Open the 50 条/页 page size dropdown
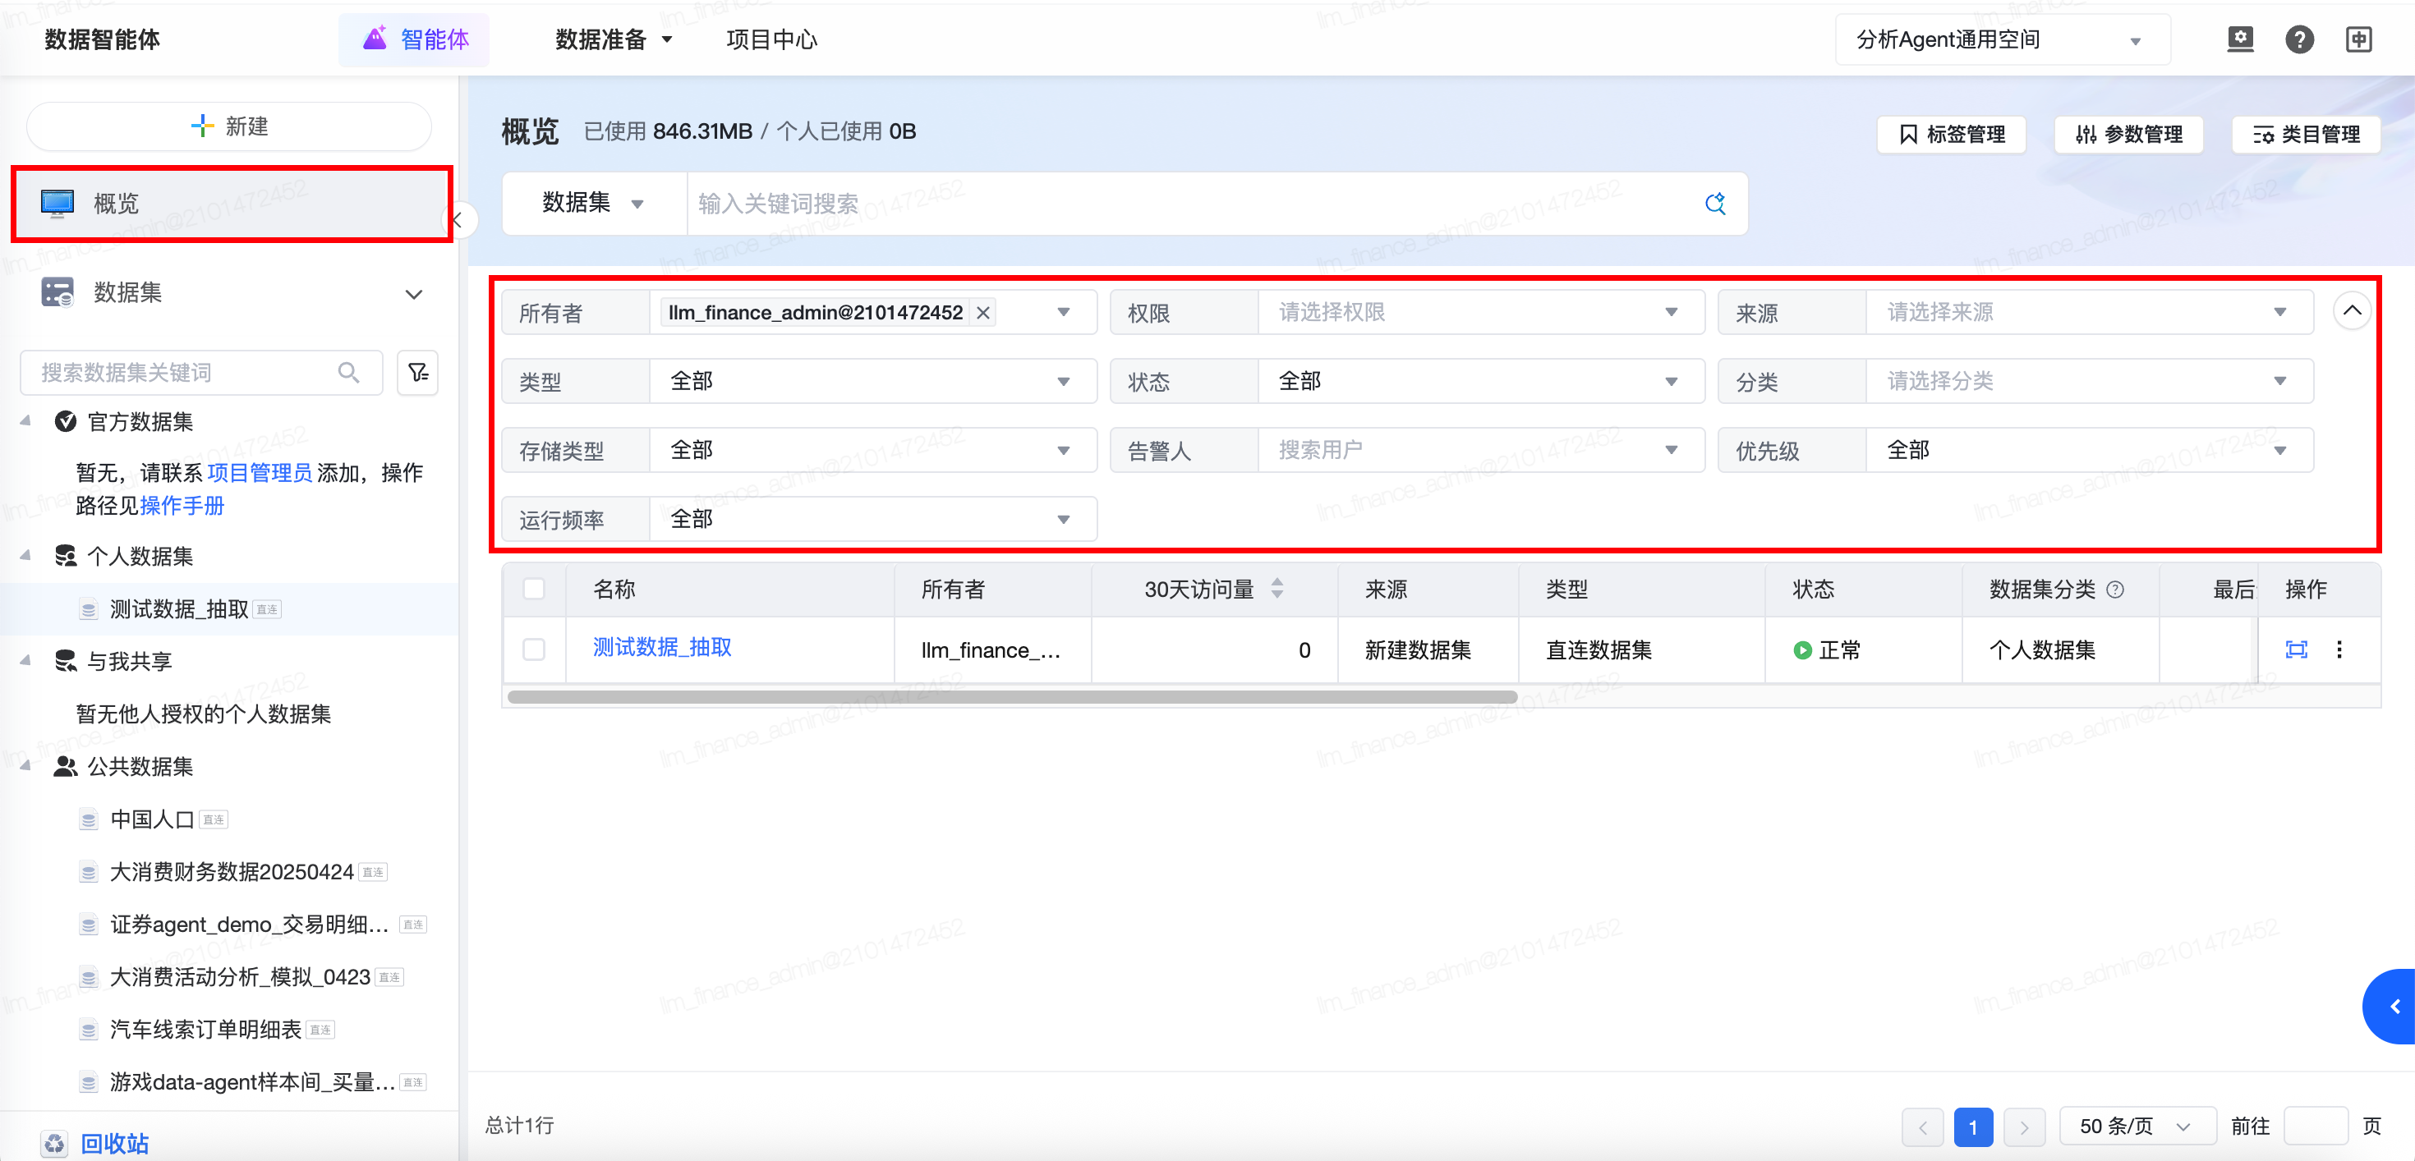Screen dimensions: 2415x1161 click(x=2137, y=1127)
